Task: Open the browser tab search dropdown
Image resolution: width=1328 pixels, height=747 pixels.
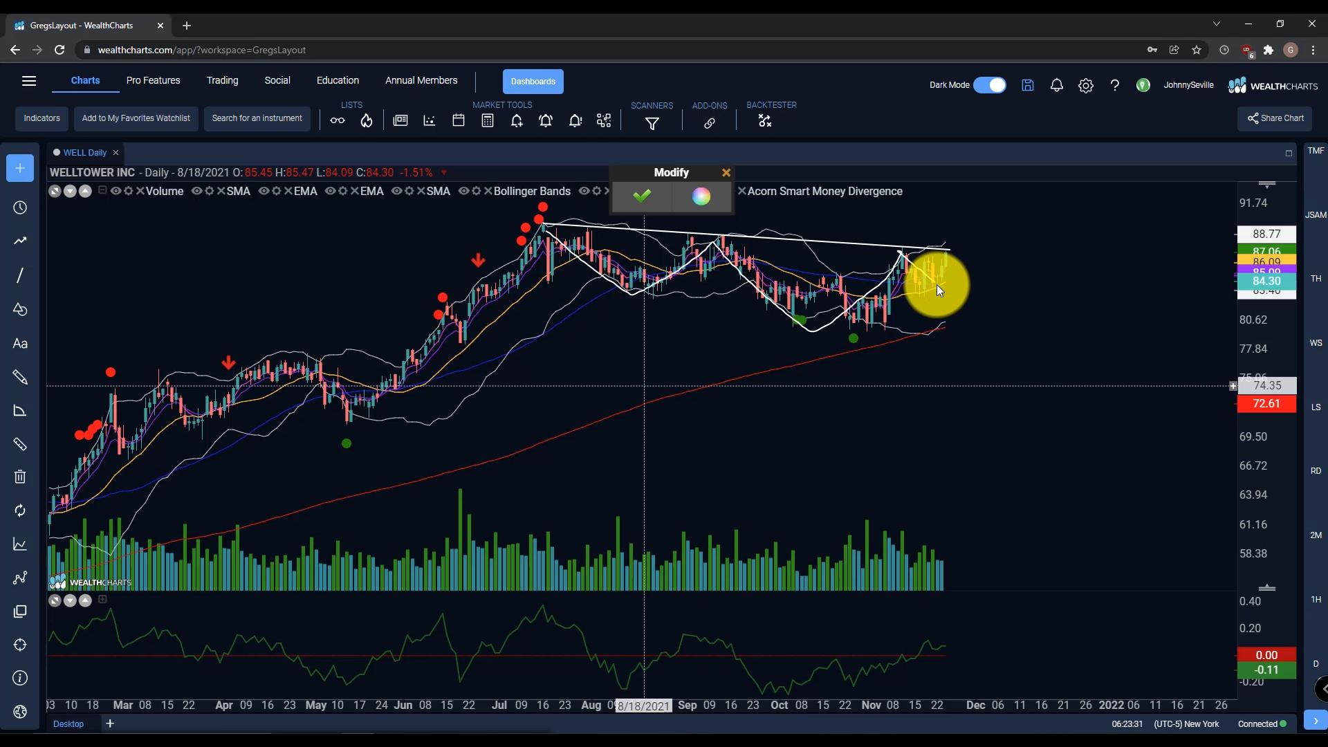Action: point(1217,24)
